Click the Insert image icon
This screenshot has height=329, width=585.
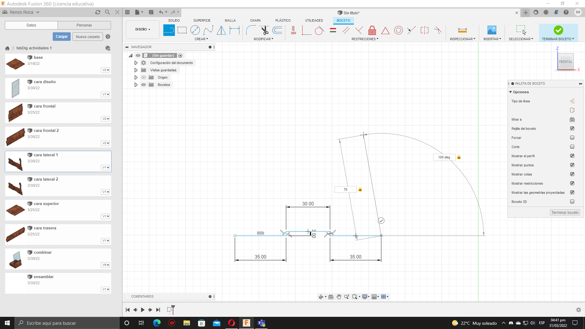[492, 30]
